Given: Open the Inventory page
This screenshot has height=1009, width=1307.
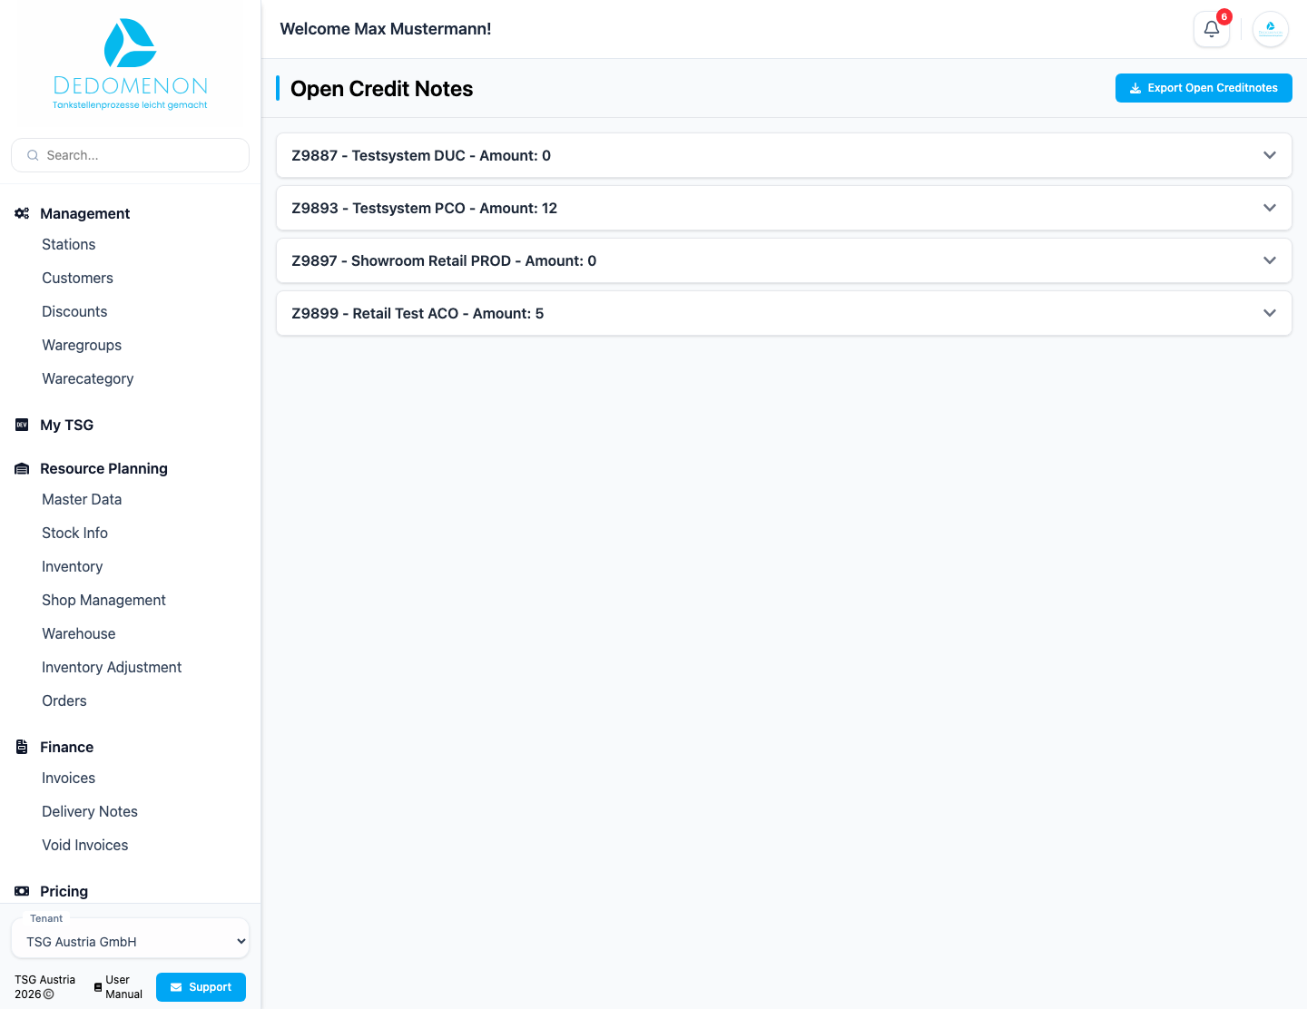Looking at the screenshot, I should pos(73,566).
